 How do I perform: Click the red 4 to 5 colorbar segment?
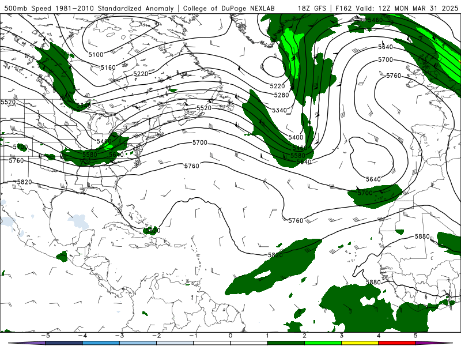[397, 343]
